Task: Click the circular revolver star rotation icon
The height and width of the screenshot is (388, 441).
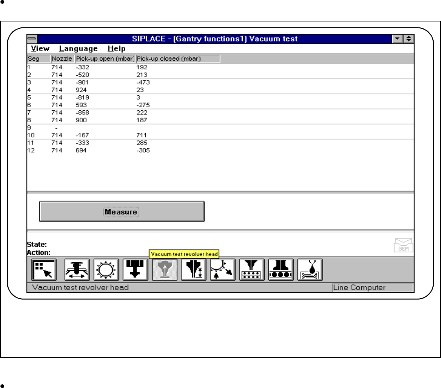Action: point(106,270)
